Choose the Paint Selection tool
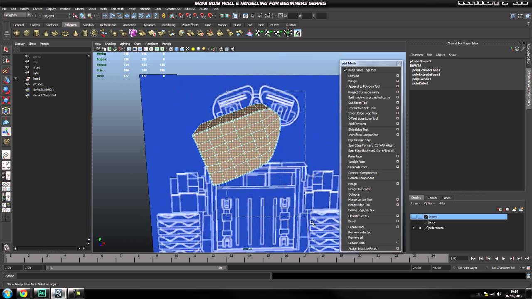Screen dimensions: 532x299 coord(6,70)
